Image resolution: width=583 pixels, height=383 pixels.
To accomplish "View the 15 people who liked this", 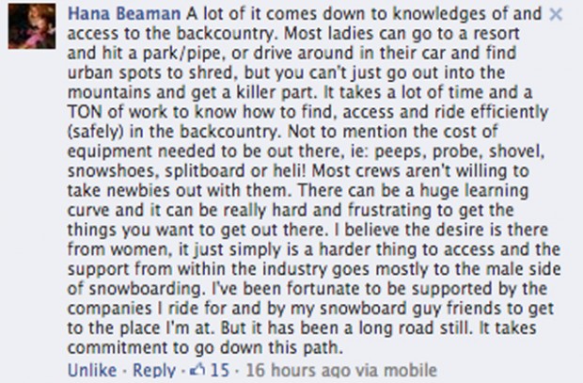I will click(217, 371).
